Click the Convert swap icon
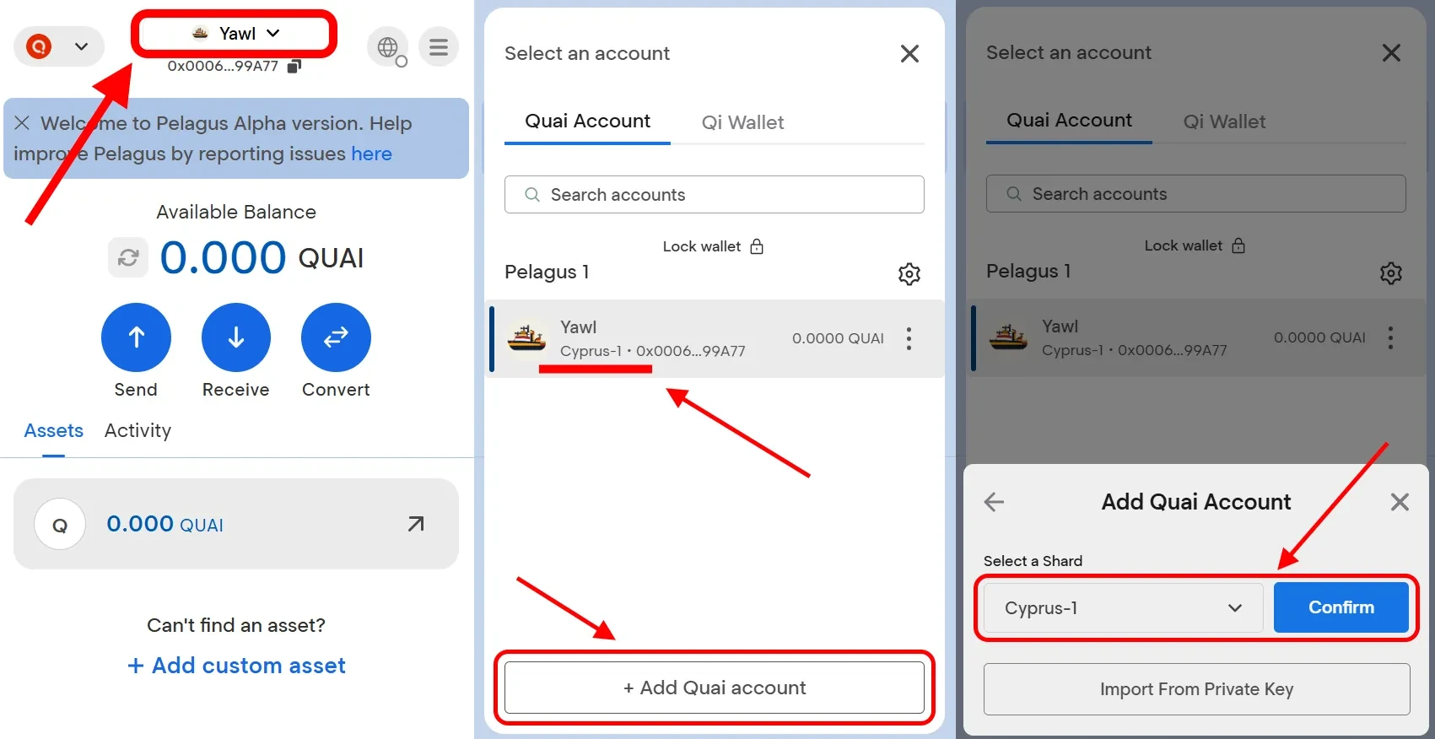Viewport: 1435px width, 739px height. click(336, 337)
